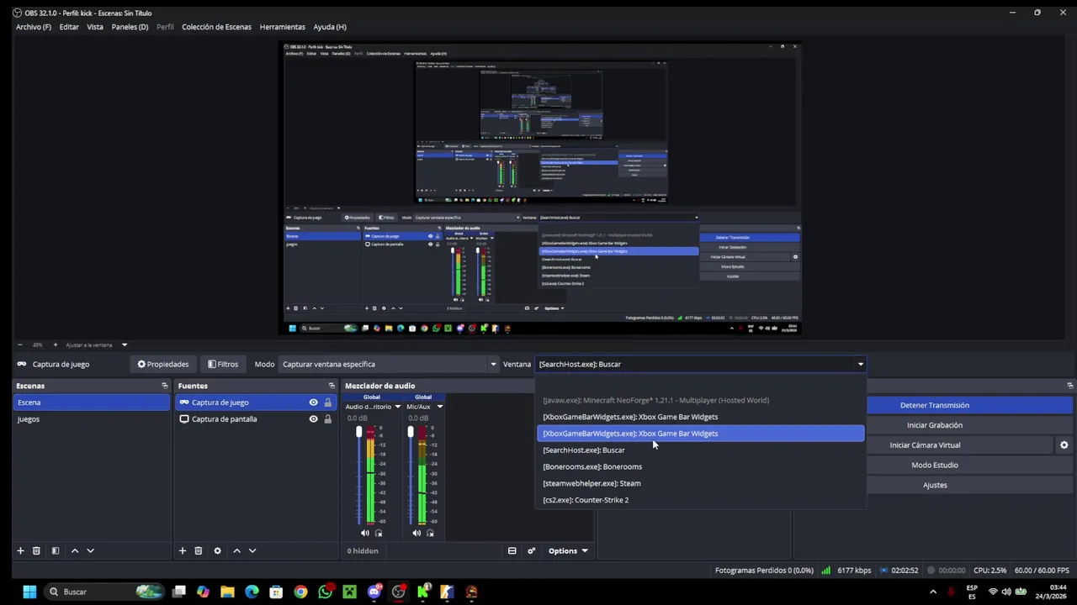Image resolution: width=1077 pixels, height=605 pixels.
Task: Open Google Chrome from taskbar
Action: pyautogui.click(x=300, y=592)
